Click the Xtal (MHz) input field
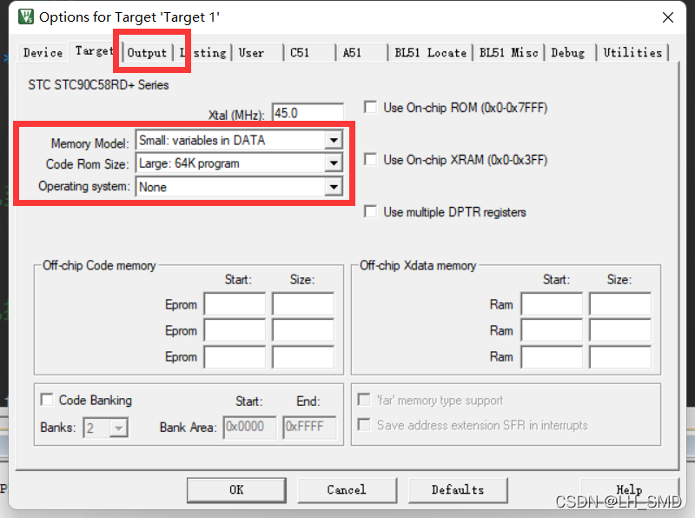Screen dimensions: 695x518 [x=308, y=113]
